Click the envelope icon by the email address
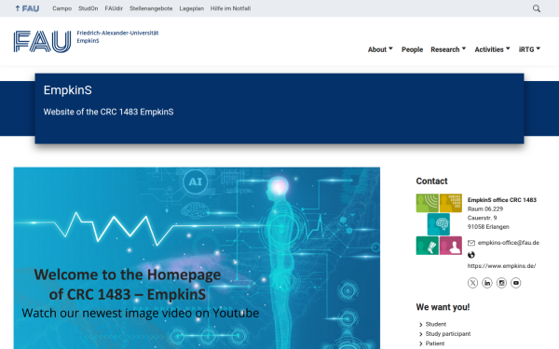 [x=471, y=243]
